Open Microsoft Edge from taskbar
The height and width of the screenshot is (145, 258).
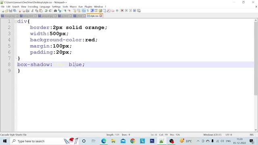[104, 141]
